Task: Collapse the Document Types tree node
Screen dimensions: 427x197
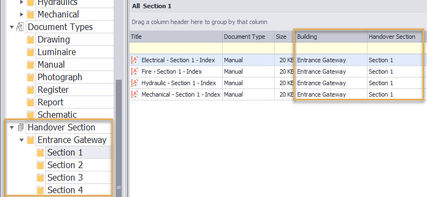Action: 11,27
